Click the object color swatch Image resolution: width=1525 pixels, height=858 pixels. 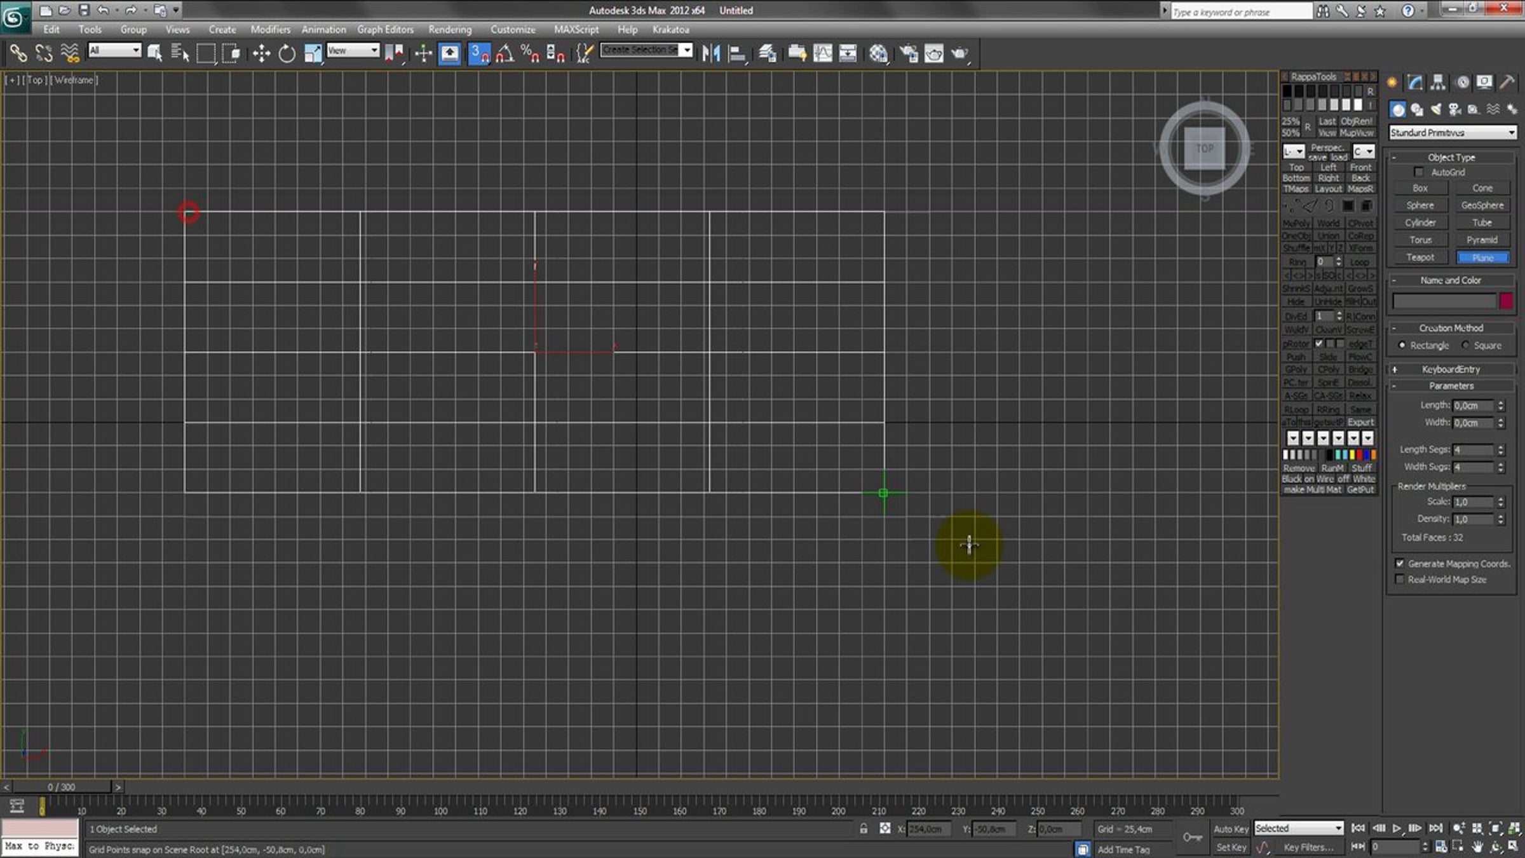pos(1506,301)
